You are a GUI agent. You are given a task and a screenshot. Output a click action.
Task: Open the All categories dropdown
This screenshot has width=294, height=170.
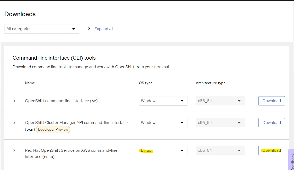pyautogui.click(x=42, y=29)
